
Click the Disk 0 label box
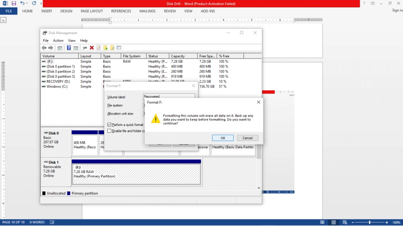tap(56, 143)
